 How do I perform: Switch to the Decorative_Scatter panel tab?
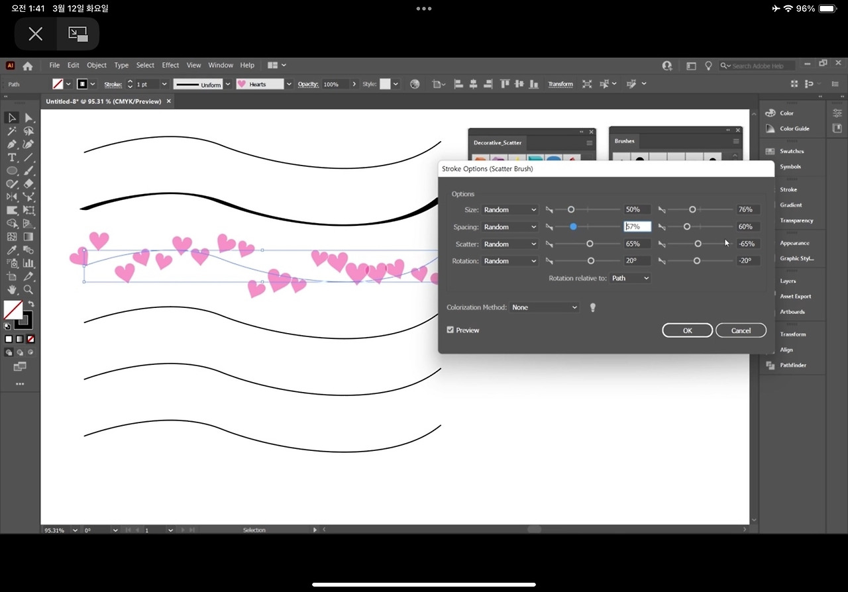point(498,142)
